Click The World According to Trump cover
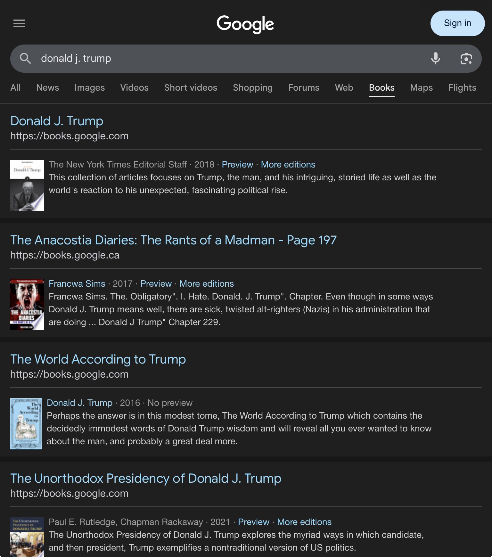The height and width of the screenshot is (557, 492). point(26,424)
